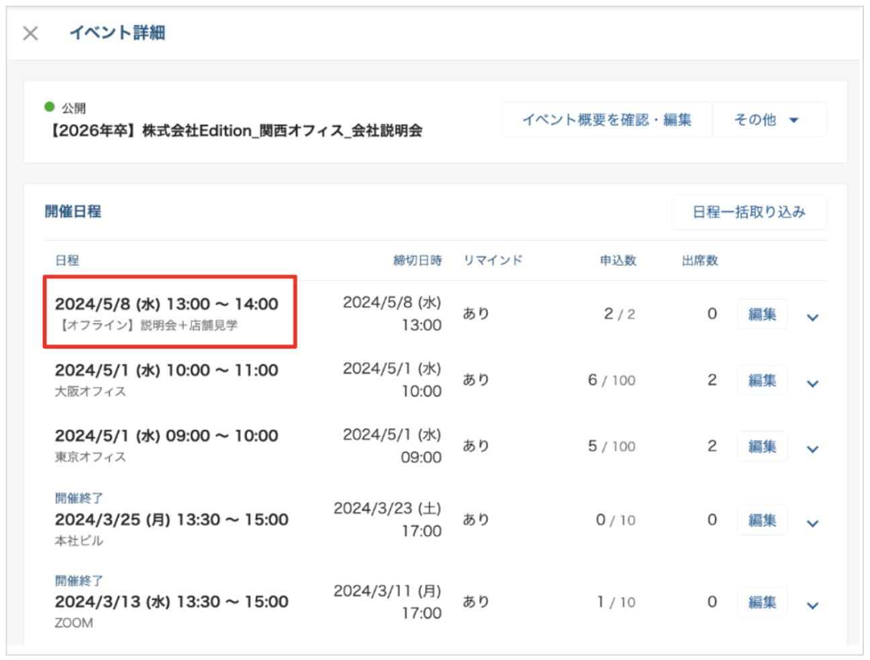Sort by 申込数 column header
870x660 pixels.
pyautogui.click(x=618, y=260)
